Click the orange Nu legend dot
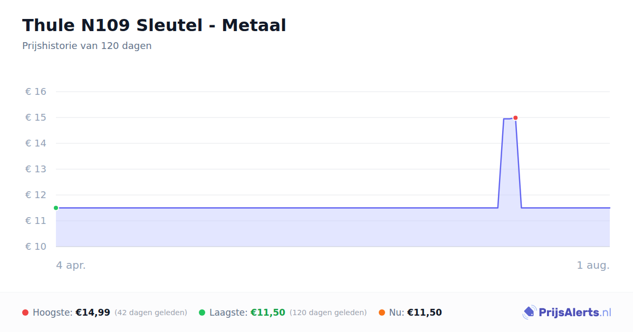Screen dimensions: 633x332 tap(382, 313)
